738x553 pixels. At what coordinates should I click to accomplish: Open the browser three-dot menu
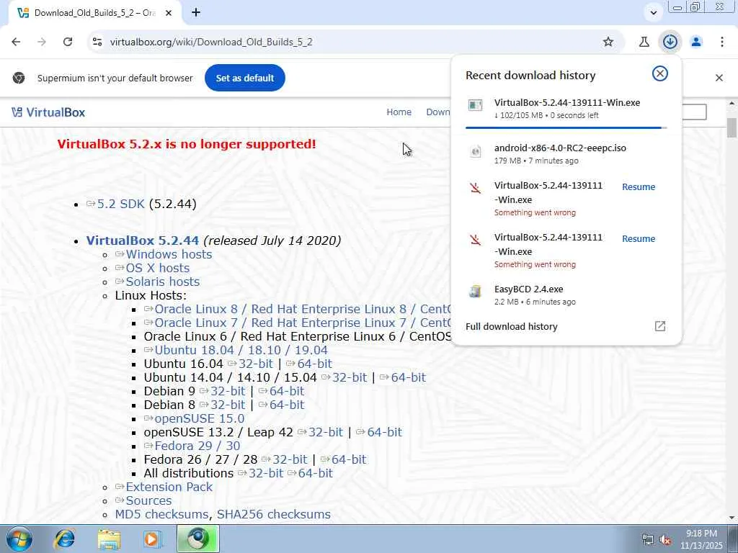point(722,42)
